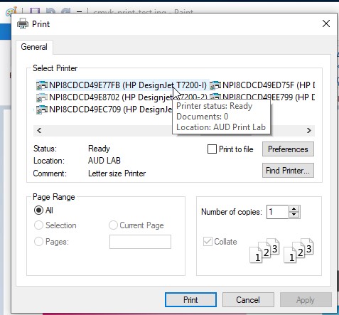Screen dimensions: 339x315
Task: Choose Pages radio button
Action: [x=38, y=242]
